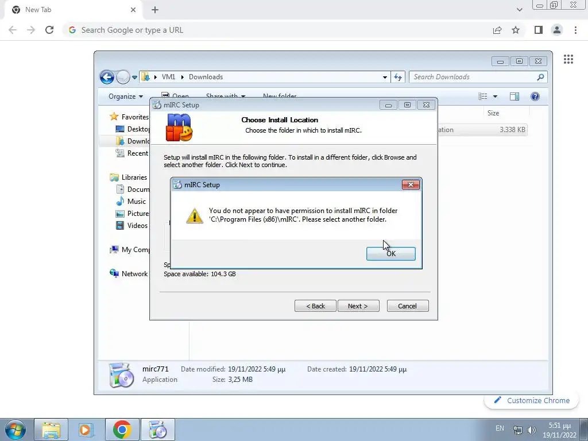Open the view options dropdown arrow
This screenshot has height=441, width=588.
(495, 96)
